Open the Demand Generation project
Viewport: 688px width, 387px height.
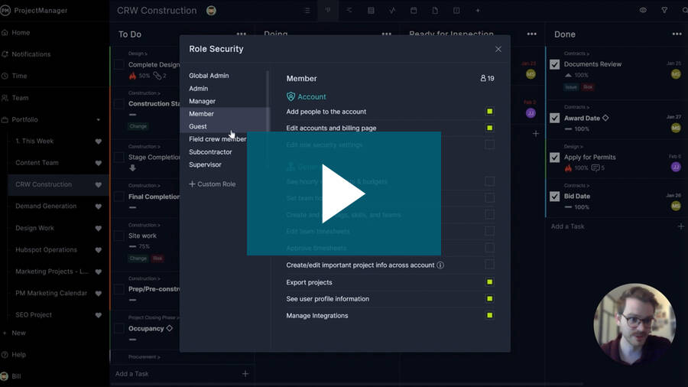46,206
